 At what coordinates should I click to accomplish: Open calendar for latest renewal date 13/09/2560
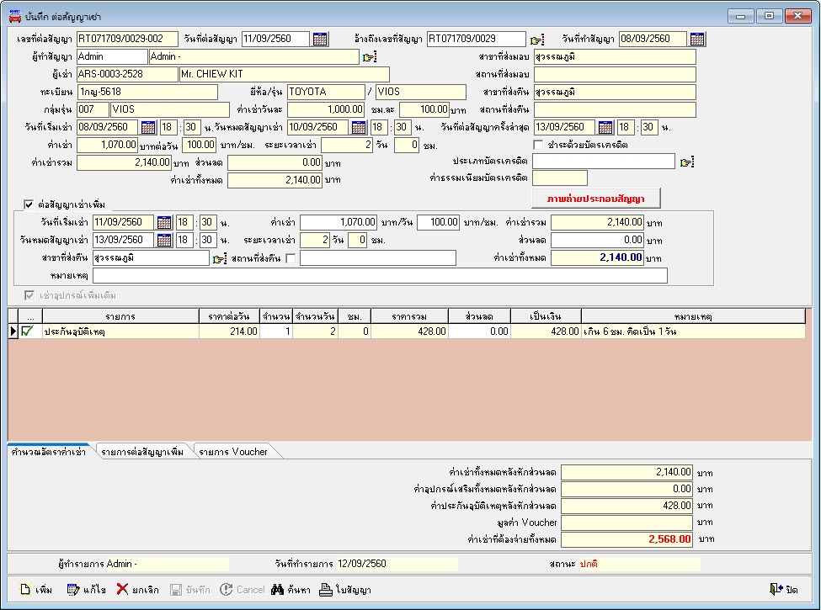605,127
